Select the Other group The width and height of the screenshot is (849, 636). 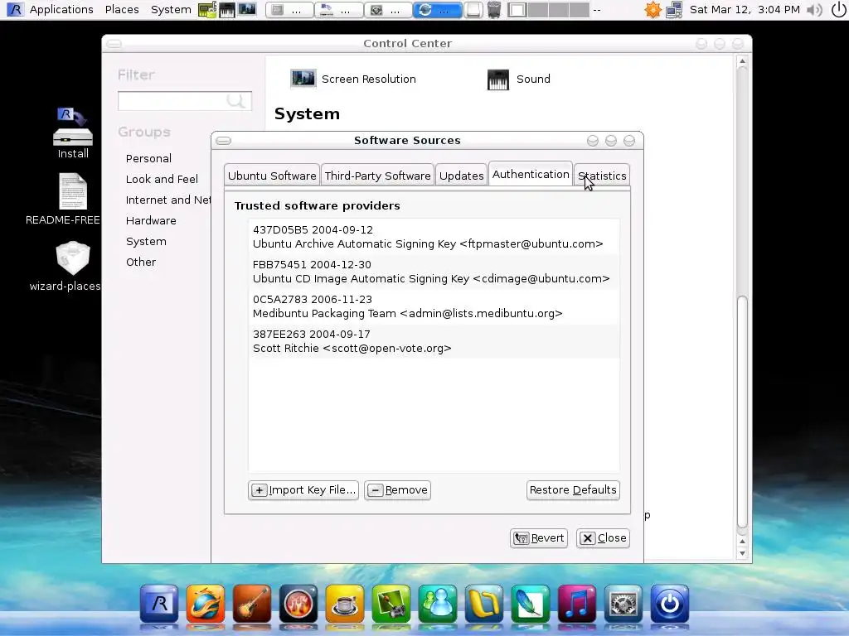(141, 263)
